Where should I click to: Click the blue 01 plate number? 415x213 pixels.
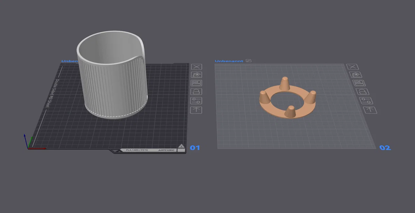[195, 148]
